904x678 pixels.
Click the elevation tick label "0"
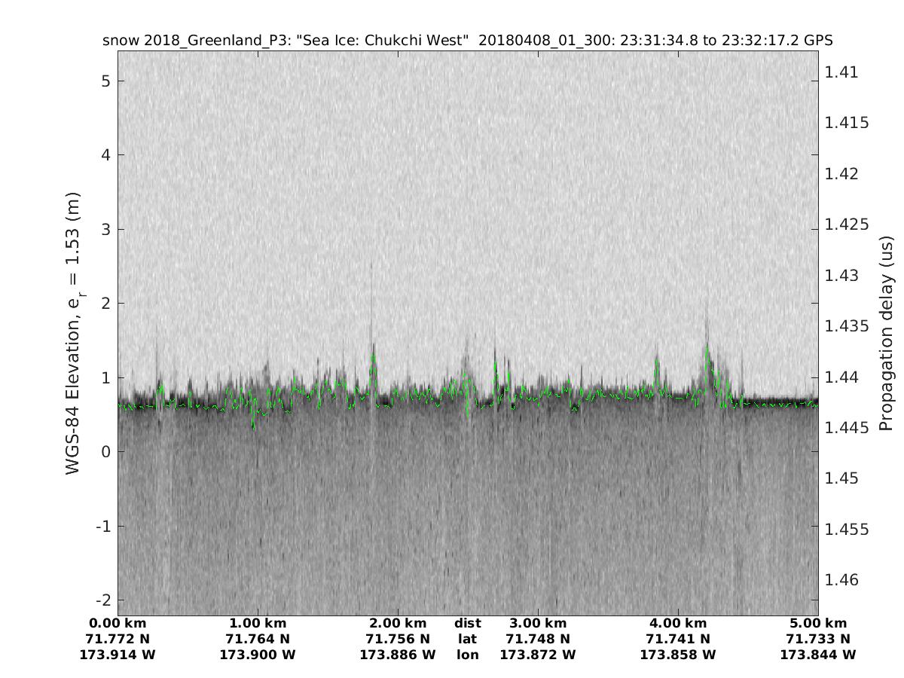[106, 451]
